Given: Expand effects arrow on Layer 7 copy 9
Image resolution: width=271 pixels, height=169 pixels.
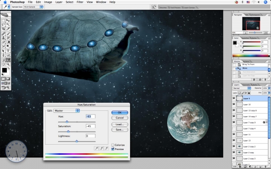Looking at the screenshot, I should 266,122.
